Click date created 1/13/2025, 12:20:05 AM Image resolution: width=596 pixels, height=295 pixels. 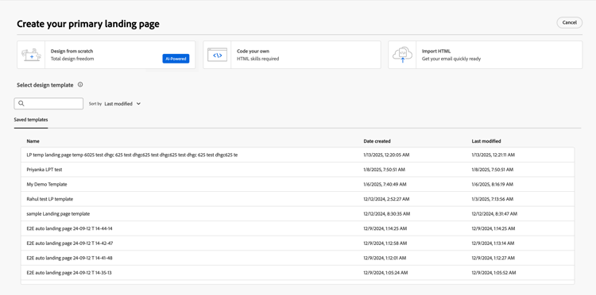click(386, 155)
